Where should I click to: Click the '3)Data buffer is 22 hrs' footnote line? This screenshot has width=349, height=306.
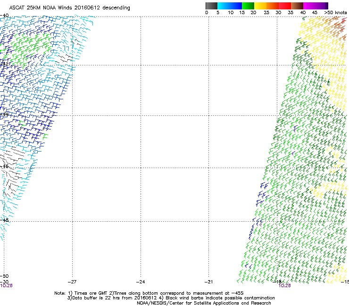(x=171, y=298)
